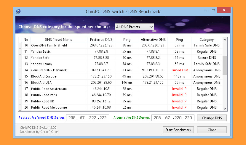Click the scroll up arrow of the list

(x=225, y=40)
